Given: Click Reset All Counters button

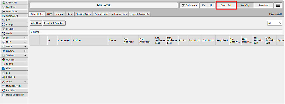Looking at the screenshot, I should pyautogui.click(x=54, y=23).
